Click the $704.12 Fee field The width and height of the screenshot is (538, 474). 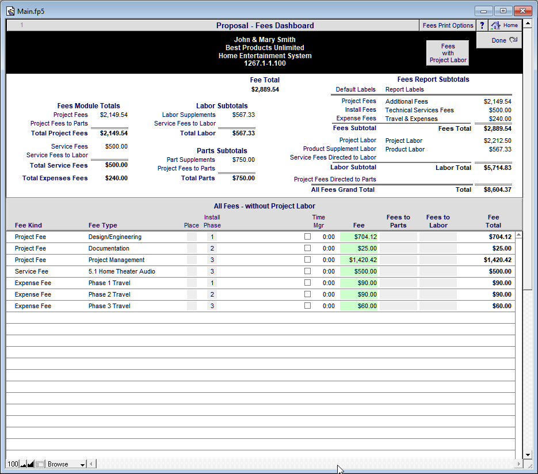(358, 237)
